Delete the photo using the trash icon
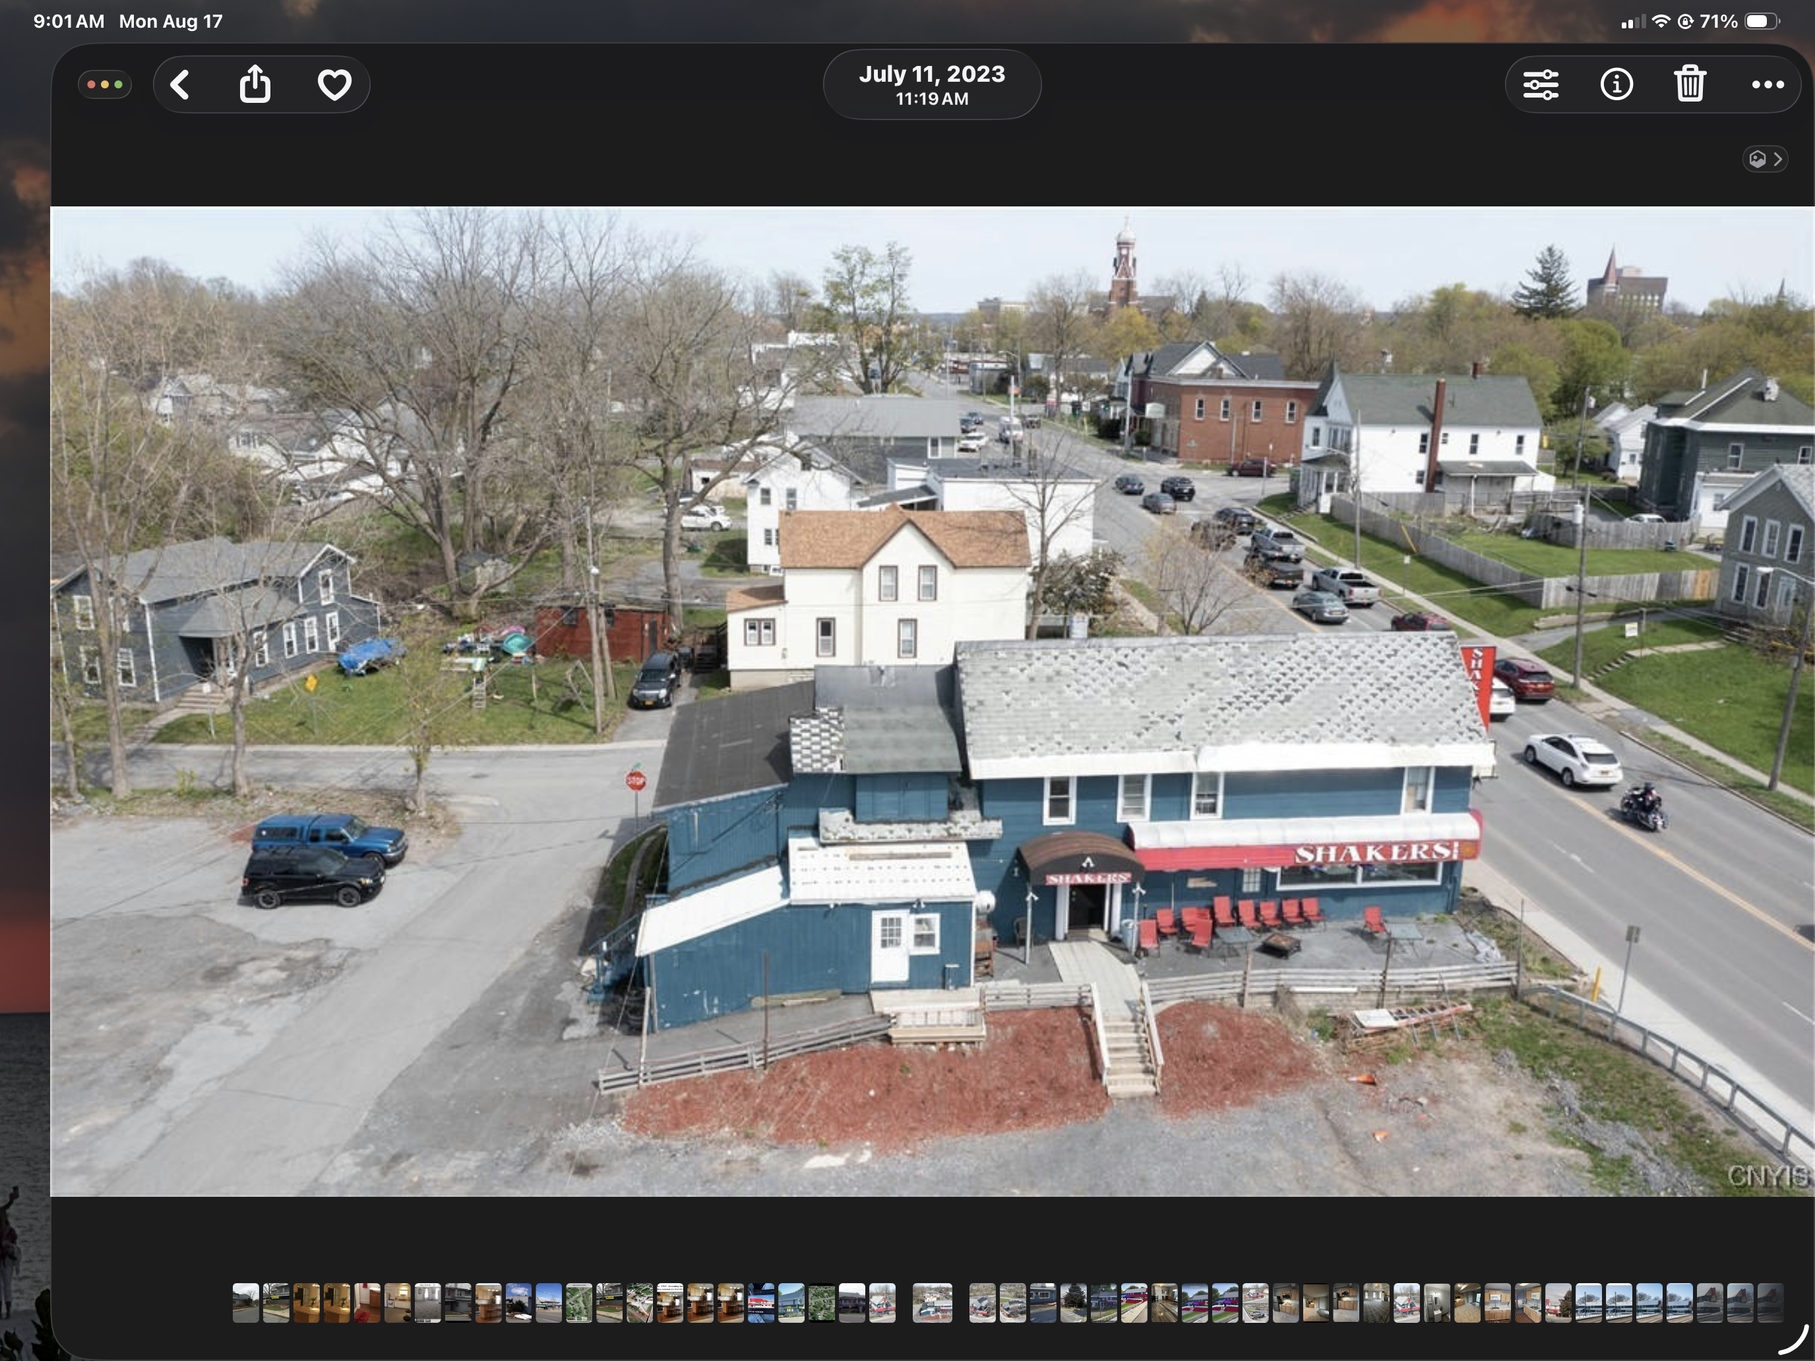This screenshot has height=1361, width=1815. 1690,84
